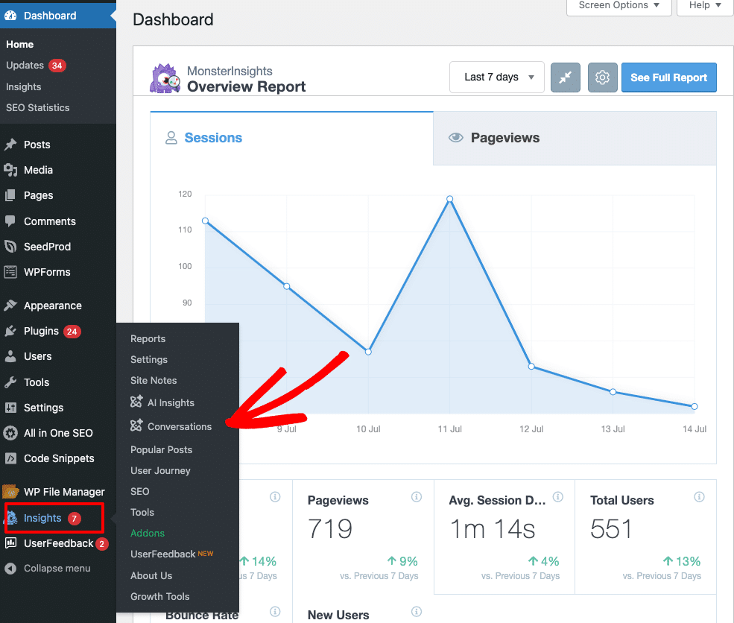Viewport: 734px width, 623px height.
Task: Click the widget settings gear icon
Action: click(602, 78)
